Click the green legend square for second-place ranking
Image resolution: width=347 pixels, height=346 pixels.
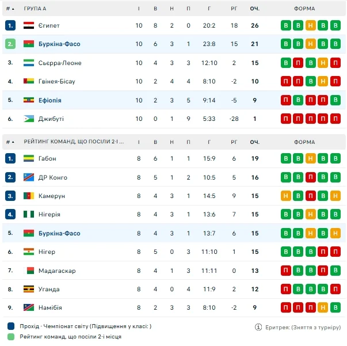[11, 336]
